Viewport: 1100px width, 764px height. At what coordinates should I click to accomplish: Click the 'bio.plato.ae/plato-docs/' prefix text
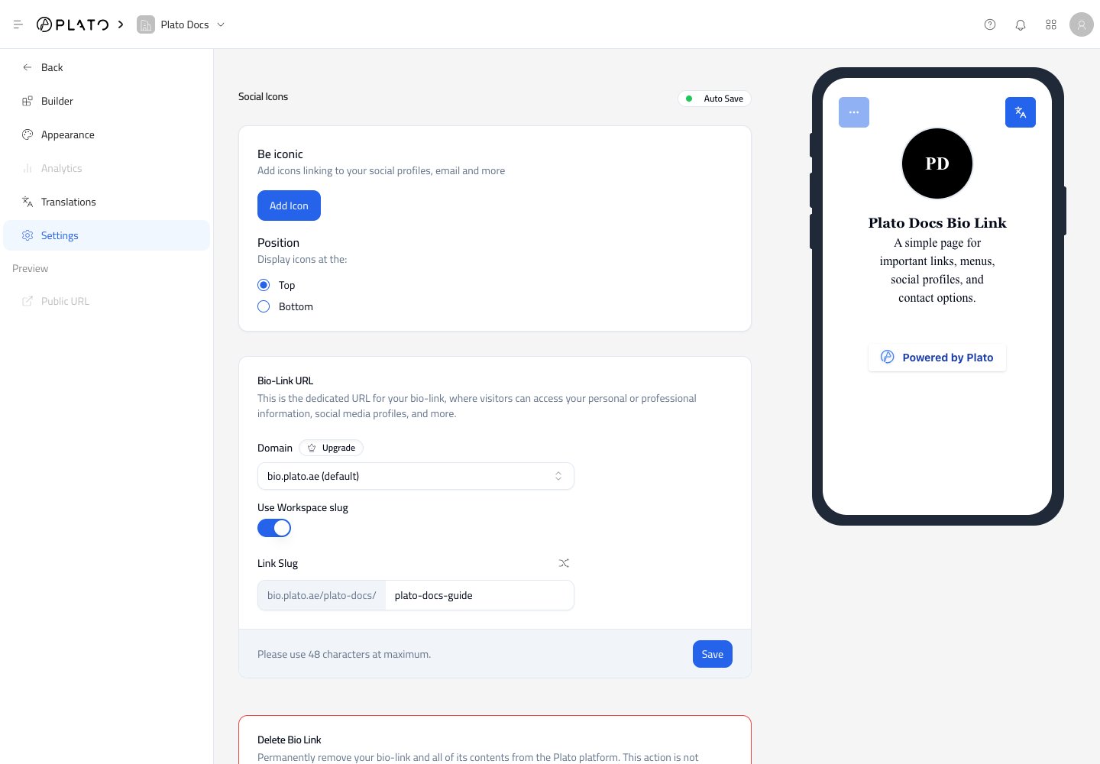pyautogui.click(x=322, y=595)
